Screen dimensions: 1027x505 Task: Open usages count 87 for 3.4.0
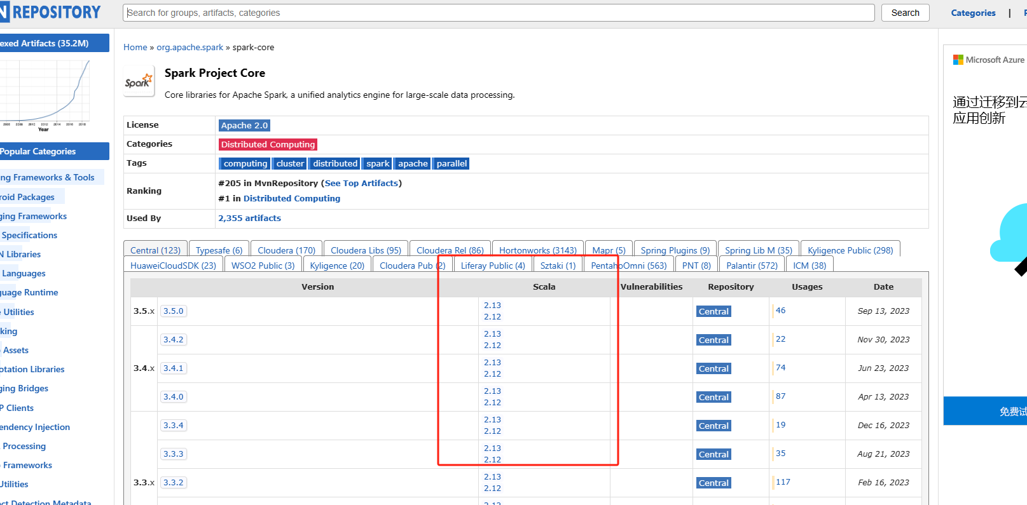click(780, 396)
